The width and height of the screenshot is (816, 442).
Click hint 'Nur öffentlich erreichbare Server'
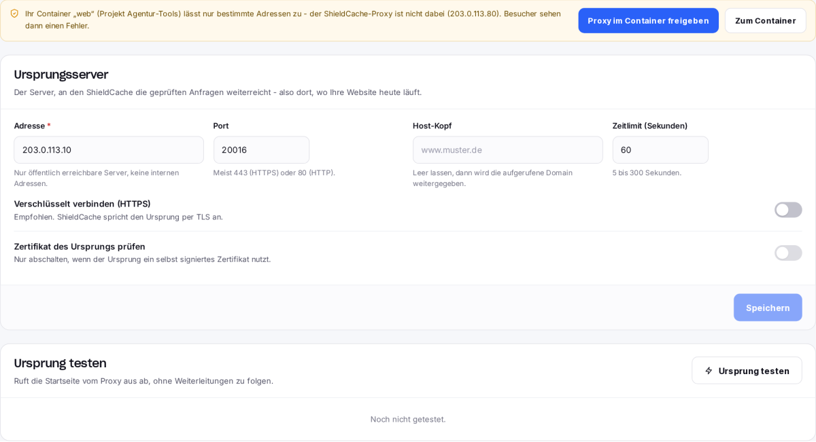[x=97, y=178]
